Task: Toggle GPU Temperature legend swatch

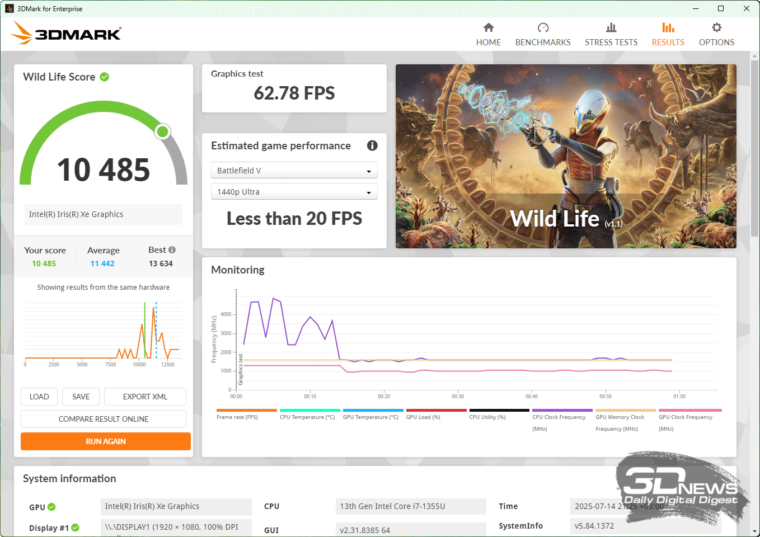Action: [x=373, y=411]
